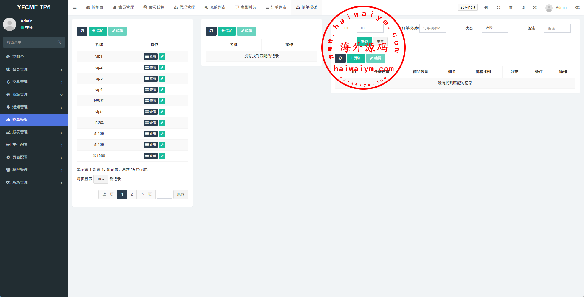Image resolution: width=584 pixels, height=297 pixels.
Task: Expand the 系统管理 sidebar menu
Action: [34, 182]
